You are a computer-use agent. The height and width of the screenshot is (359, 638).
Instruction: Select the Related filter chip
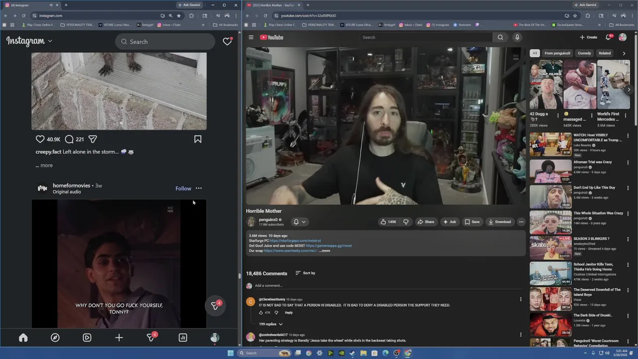[x=605, y=53]
